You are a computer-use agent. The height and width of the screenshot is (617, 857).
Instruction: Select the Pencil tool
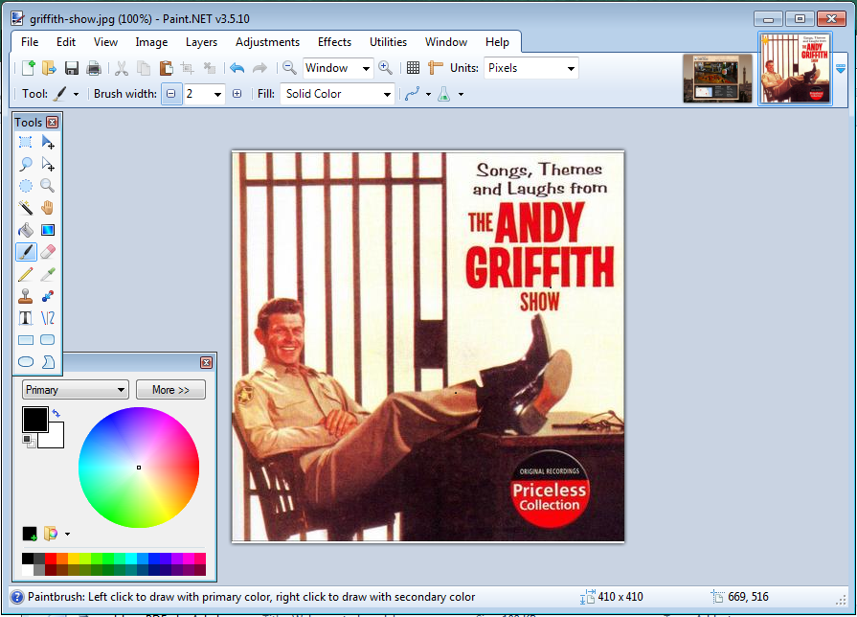[26, 274]
